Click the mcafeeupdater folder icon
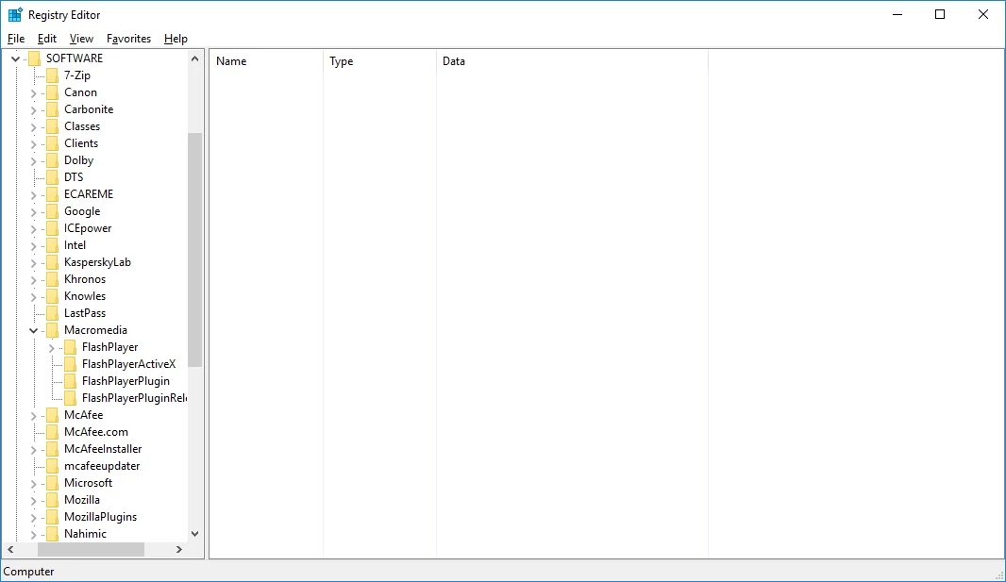1006x582 pixels. tap(53, 466)
